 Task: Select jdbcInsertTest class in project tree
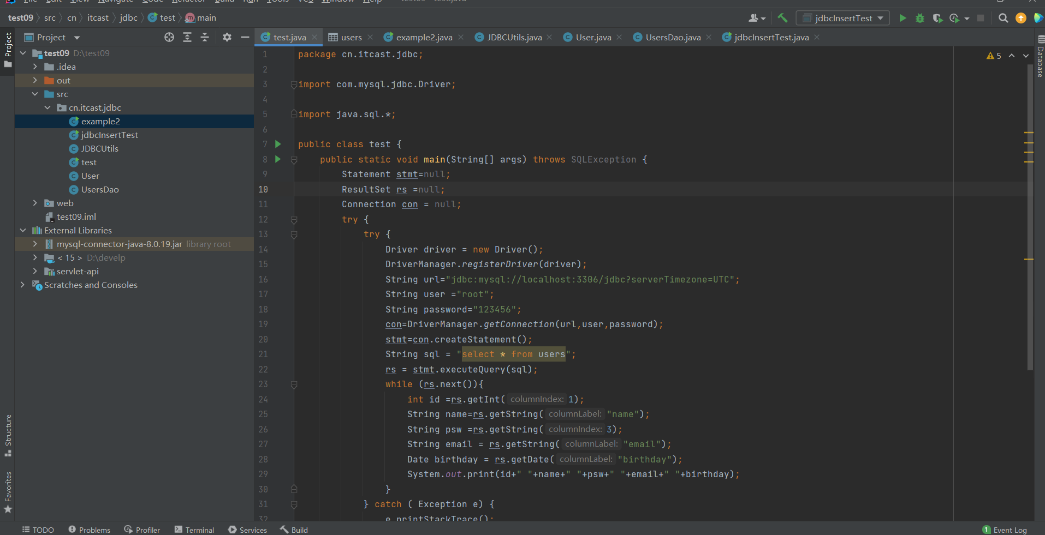[109, 135]
